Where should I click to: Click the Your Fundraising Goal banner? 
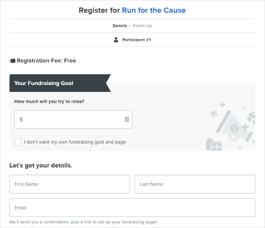pos(60,83)
